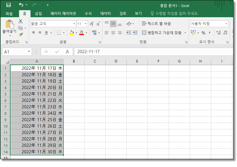Click the phonetic guide (내천) icon

click(94, 32)
